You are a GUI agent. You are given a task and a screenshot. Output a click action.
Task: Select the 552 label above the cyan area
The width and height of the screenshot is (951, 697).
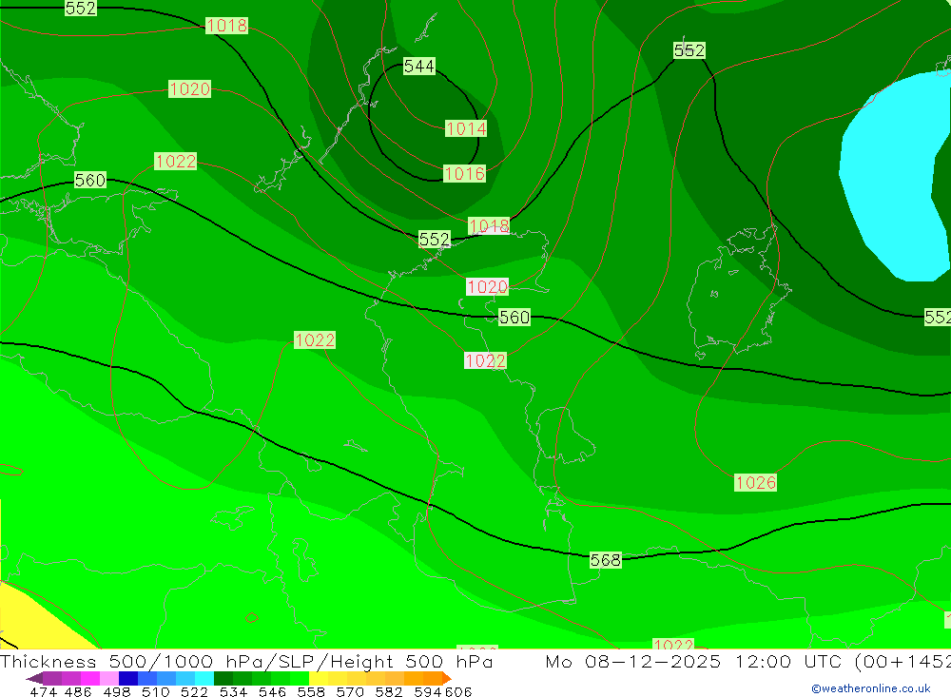[x=689, y=50]
